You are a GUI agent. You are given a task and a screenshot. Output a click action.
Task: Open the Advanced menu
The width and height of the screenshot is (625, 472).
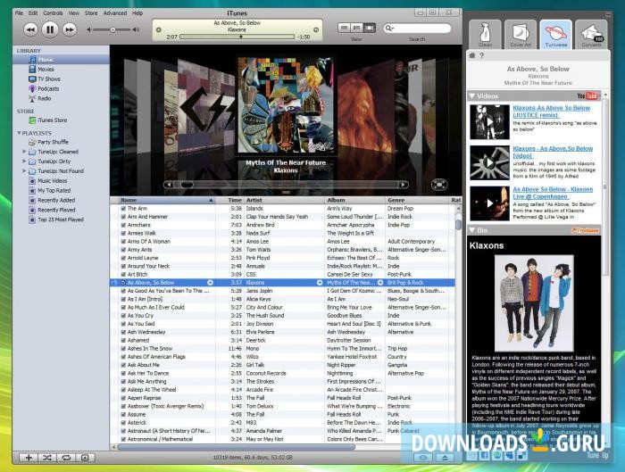pos(115,13)
